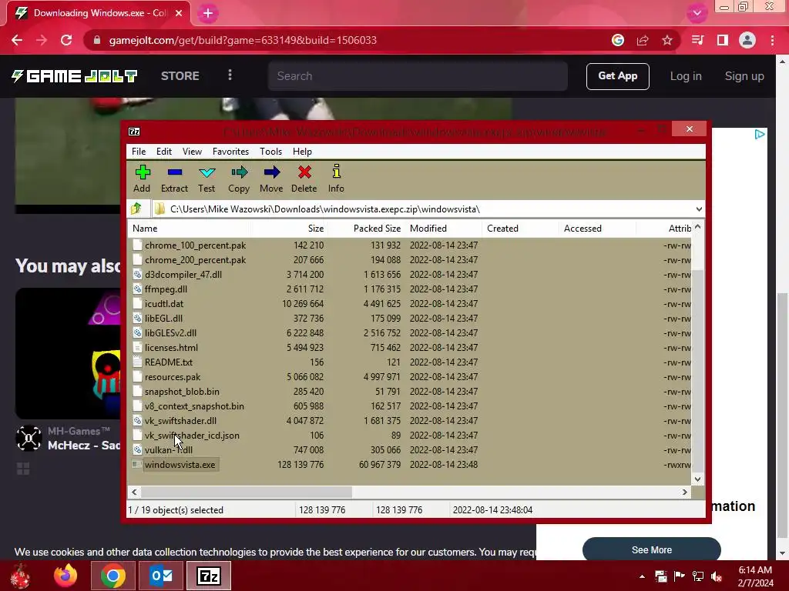Open the Edit menu

tap(164, 152)
